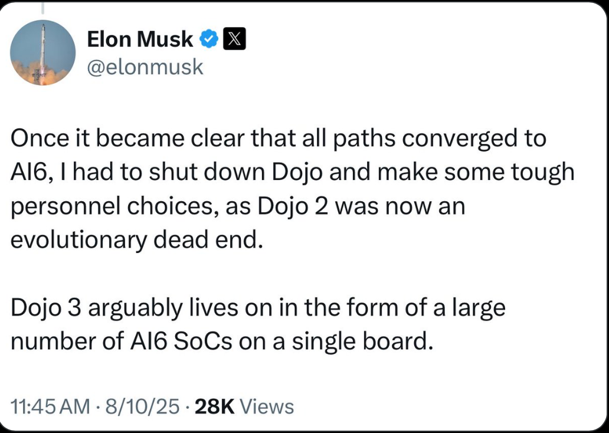Click the rocket launch profile avatar
The width and height of the screenshot is (609, 433).
pos(42,53)
